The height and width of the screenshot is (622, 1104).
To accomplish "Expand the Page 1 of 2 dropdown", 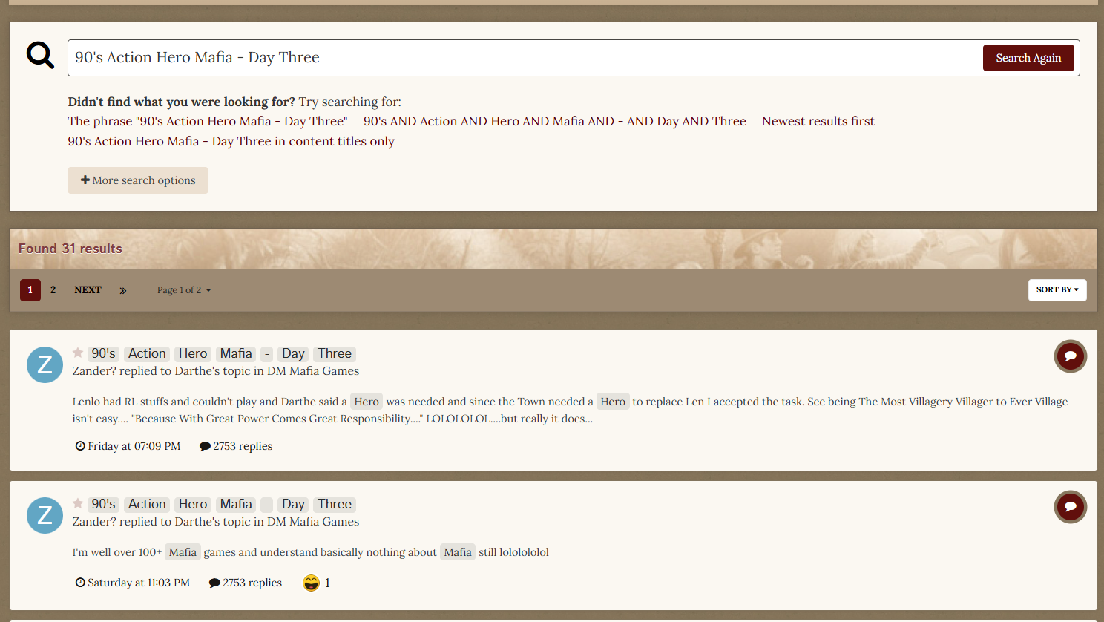I will click(x=184, y=290).
